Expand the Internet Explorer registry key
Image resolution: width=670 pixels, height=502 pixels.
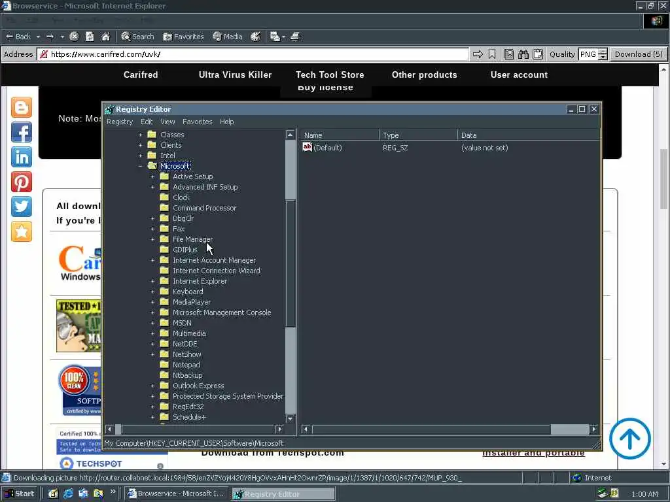click(152, 281)
